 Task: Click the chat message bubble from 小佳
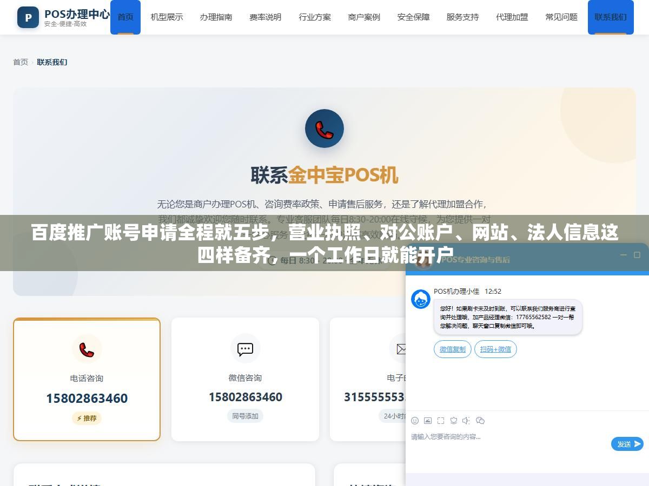(508, 318)
